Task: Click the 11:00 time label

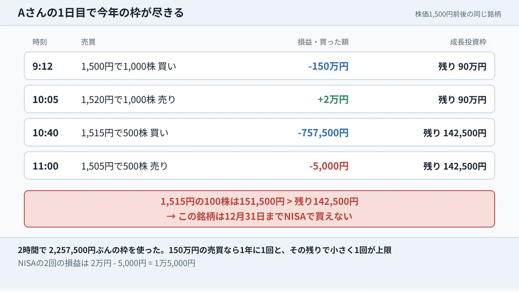Action: click(45, 166)
